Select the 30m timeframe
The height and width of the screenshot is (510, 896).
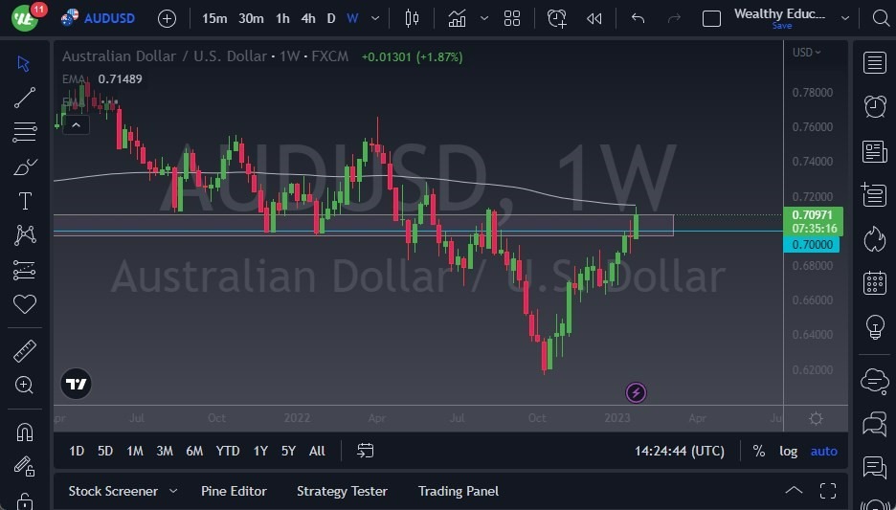251,19
